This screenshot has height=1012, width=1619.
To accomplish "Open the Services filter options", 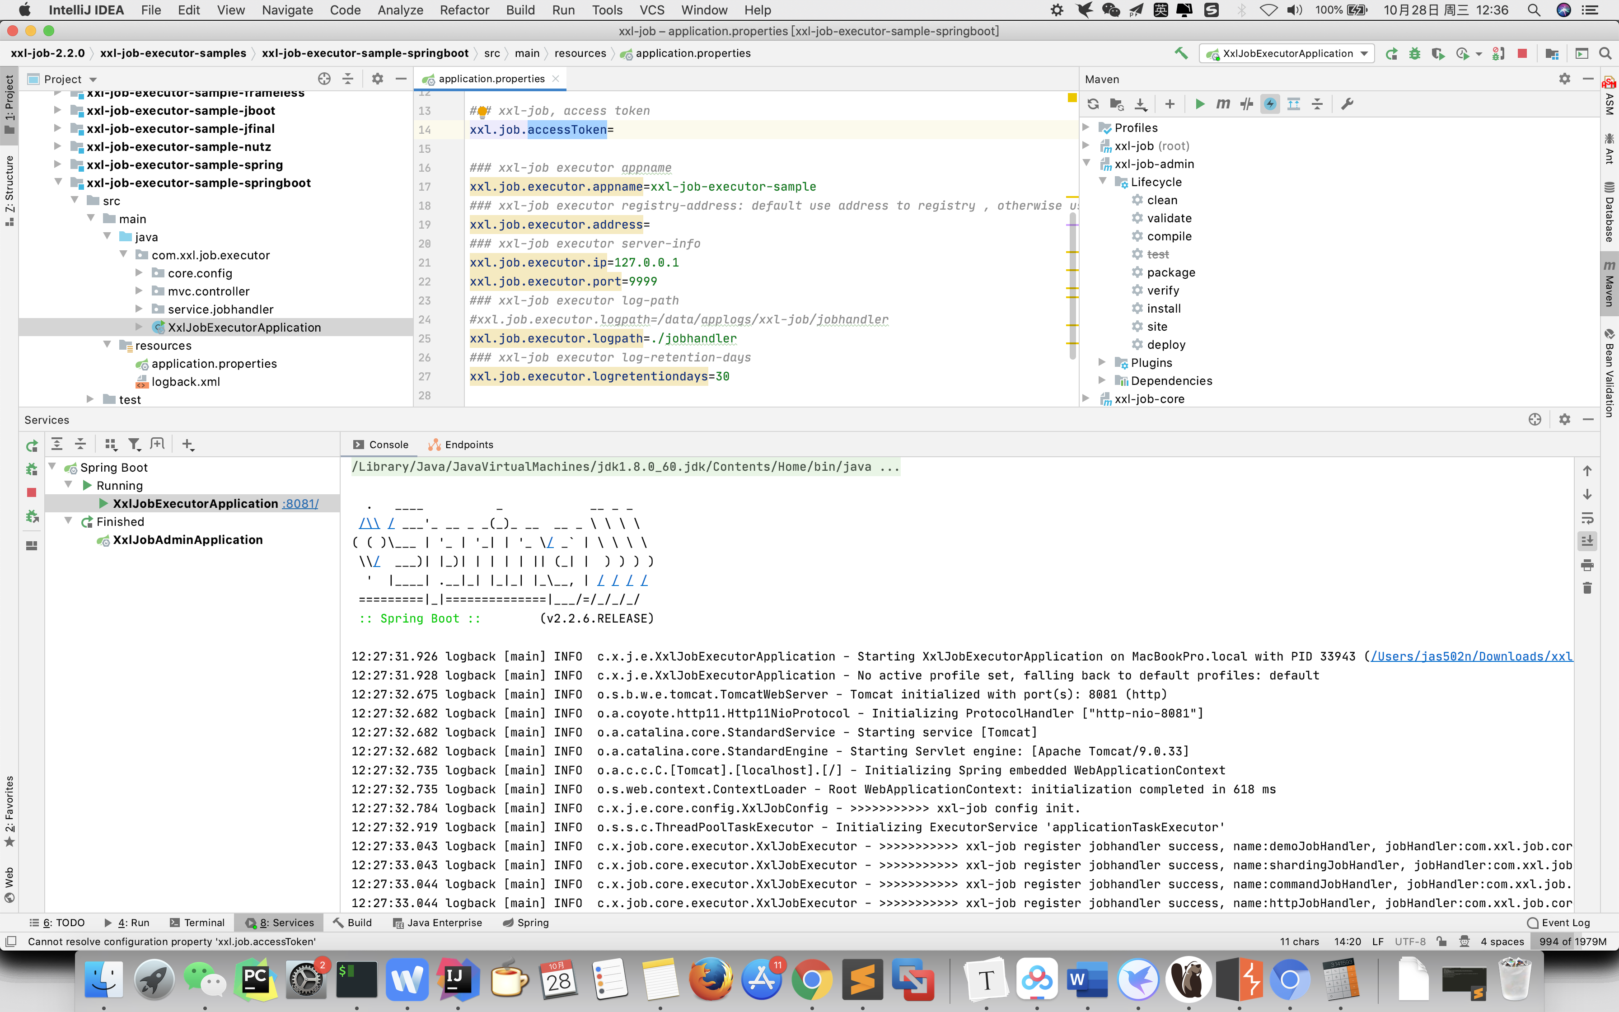I will 135,444.
